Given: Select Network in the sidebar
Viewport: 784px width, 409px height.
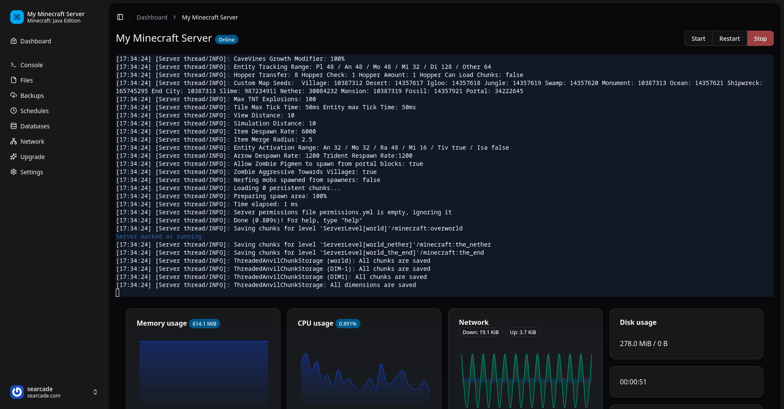Looking at the screenshot, I should (x=54, y=141).
